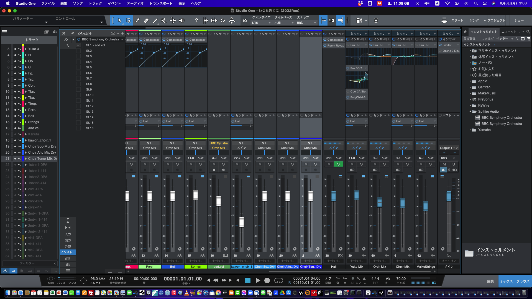The image size is (532, 299).
Task: Click the IQ input quantize button
Action: pos(245,20)
